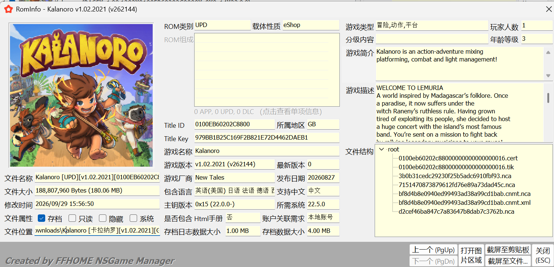The height and width of the screenshot is (267, 554).
Task: Select the .cnmt.nca file entry
Action: (464, 194)
